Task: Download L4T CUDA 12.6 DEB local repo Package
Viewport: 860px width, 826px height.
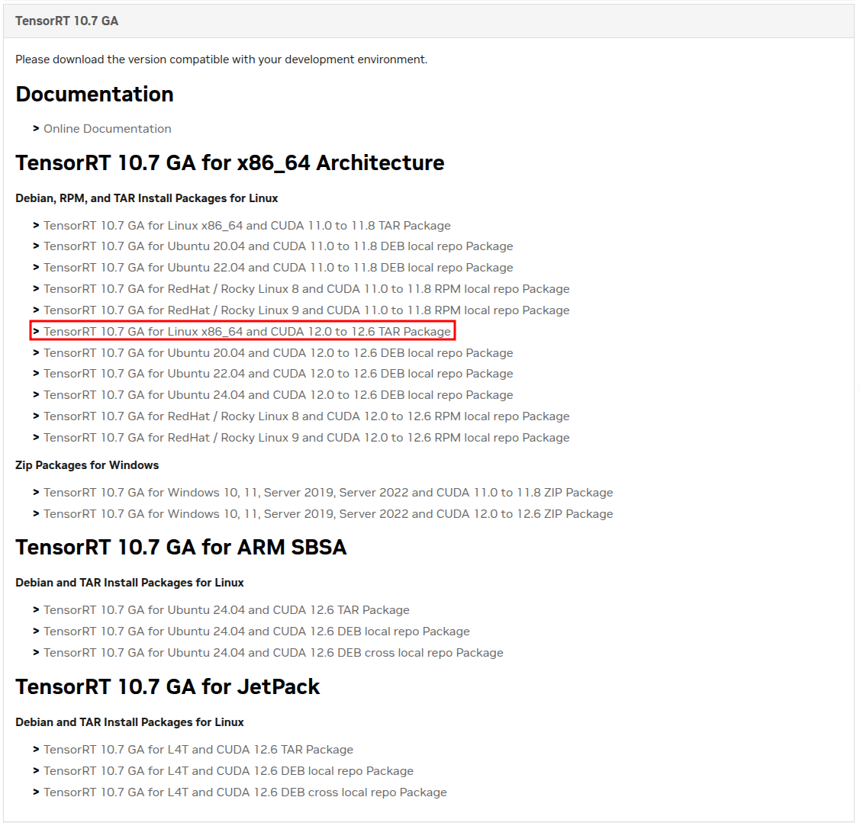Action: coord(229,771)
